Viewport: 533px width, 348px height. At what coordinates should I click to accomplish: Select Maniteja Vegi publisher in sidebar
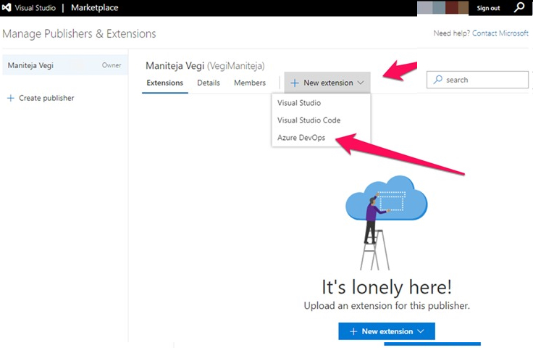point(30,65)
